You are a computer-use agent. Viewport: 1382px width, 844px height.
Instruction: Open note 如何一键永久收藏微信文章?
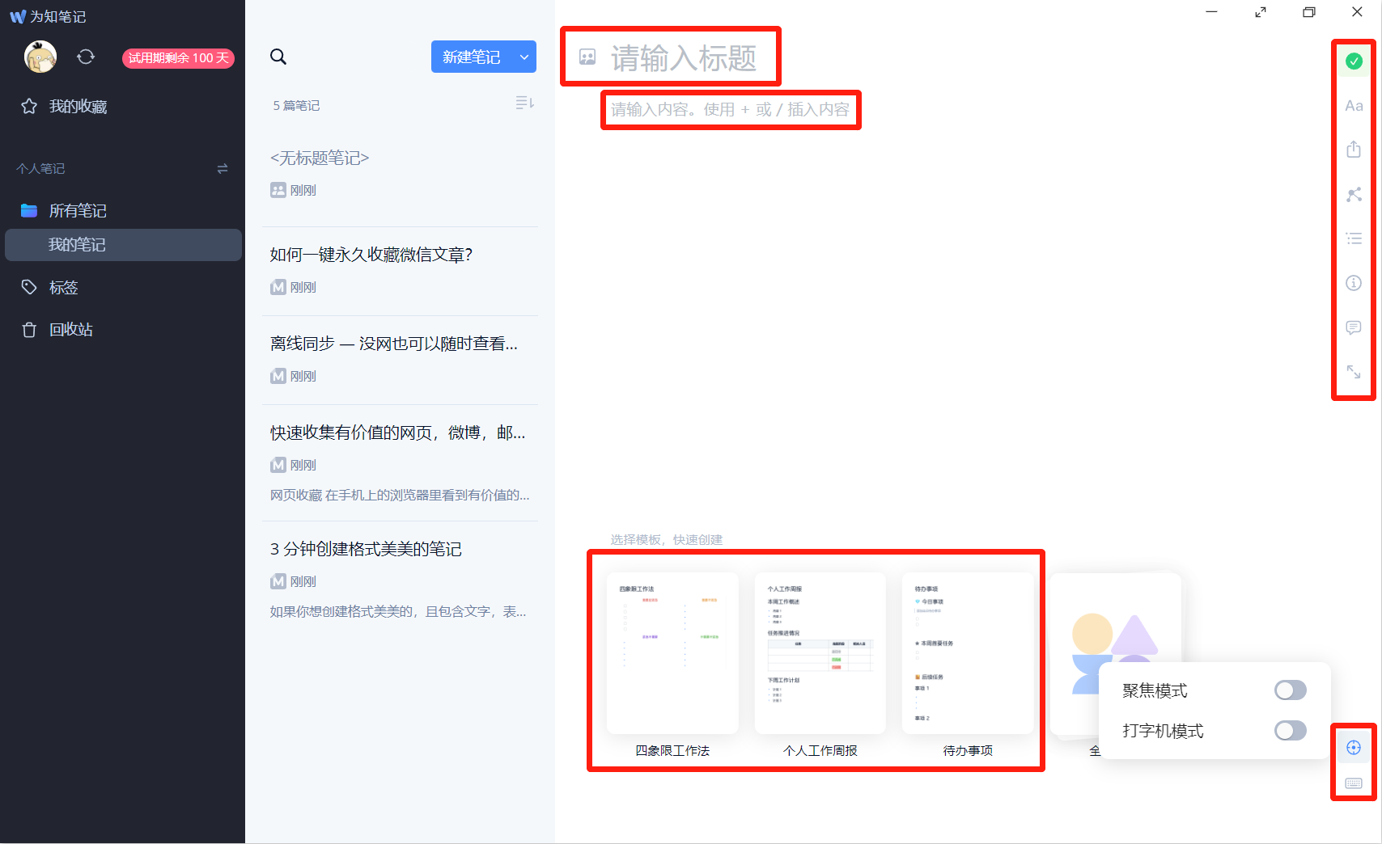400,271
